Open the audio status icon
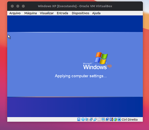The image size is (149, 130). (x=87, y=119)
